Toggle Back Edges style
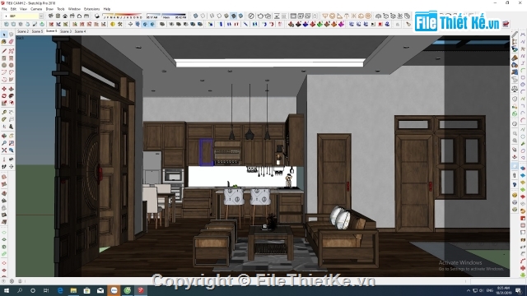This screenshot has width=527, height=296. point(203,16)
